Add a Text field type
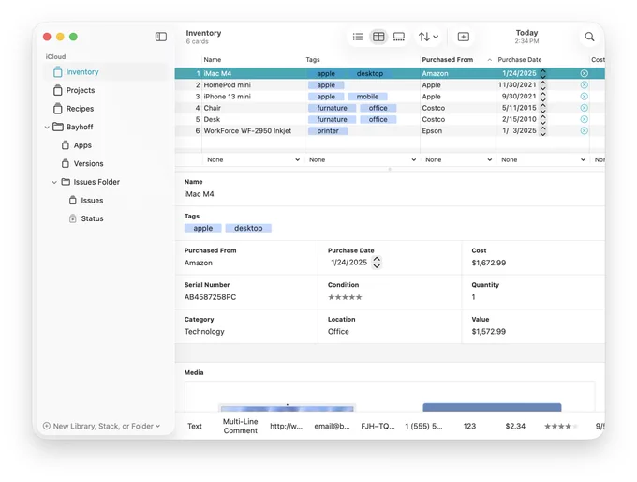 pos(195,426)
